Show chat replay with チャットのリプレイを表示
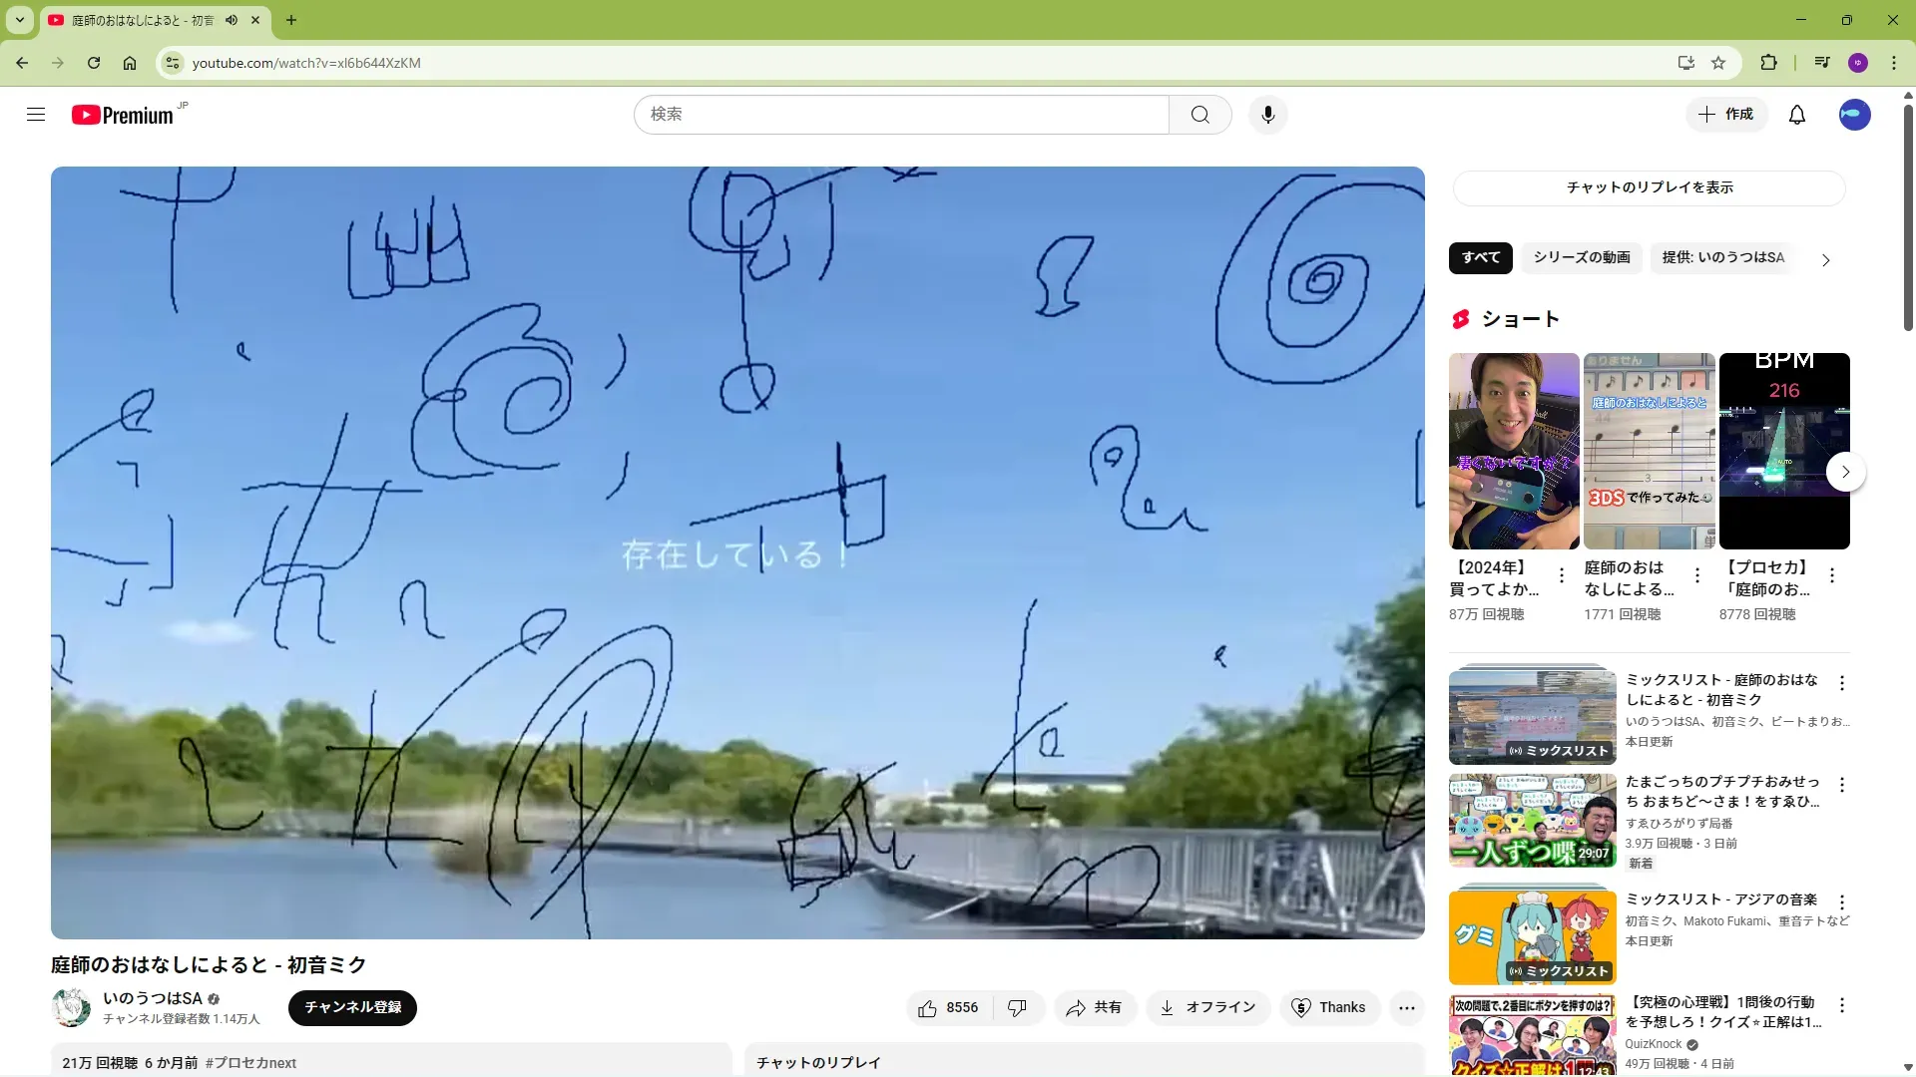The width and height of the screenshot is (1916, 1077). [1649, 187]
